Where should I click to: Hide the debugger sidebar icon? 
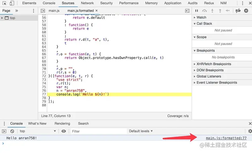click(x=187, y=11)
